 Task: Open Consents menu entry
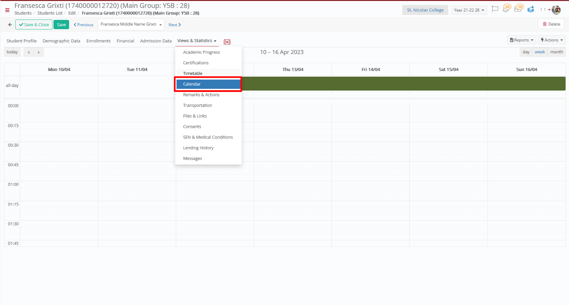(208, 127)
